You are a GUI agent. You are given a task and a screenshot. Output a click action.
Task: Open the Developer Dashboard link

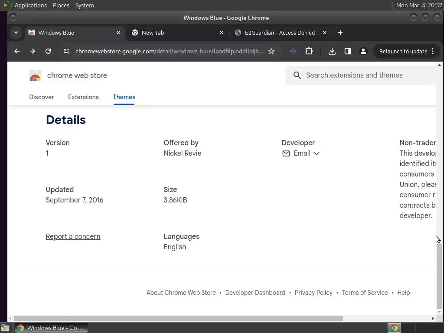coord(255,293)
